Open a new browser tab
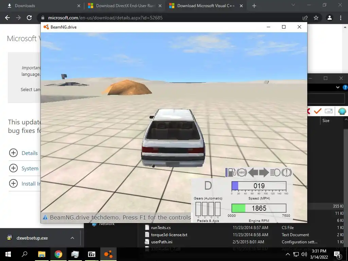348x261 pixels. pos(254,6)
